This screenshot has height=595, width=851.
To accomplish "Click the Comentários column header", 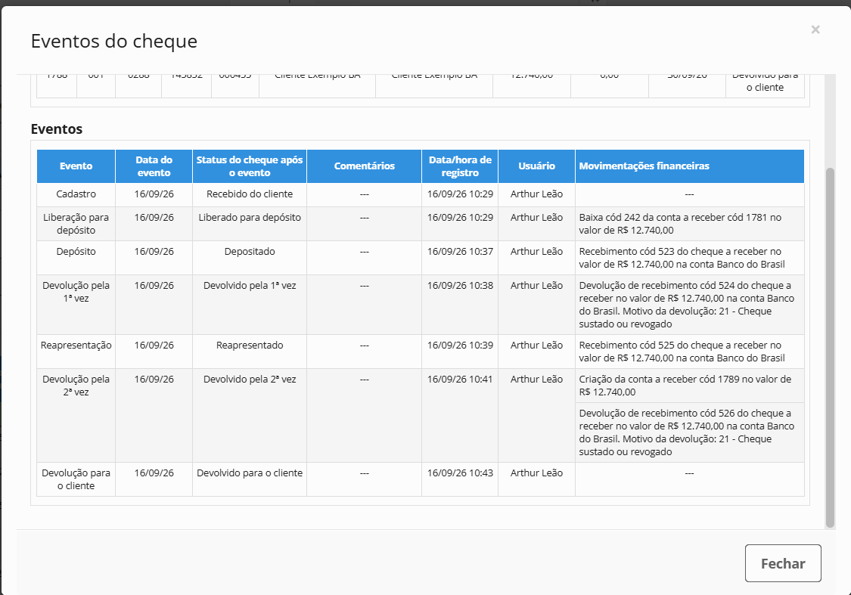I will (364, 166).
